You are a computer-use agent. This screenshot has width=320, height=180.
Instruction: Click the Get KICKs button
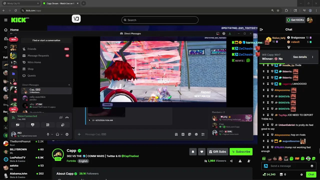(295, 20)
